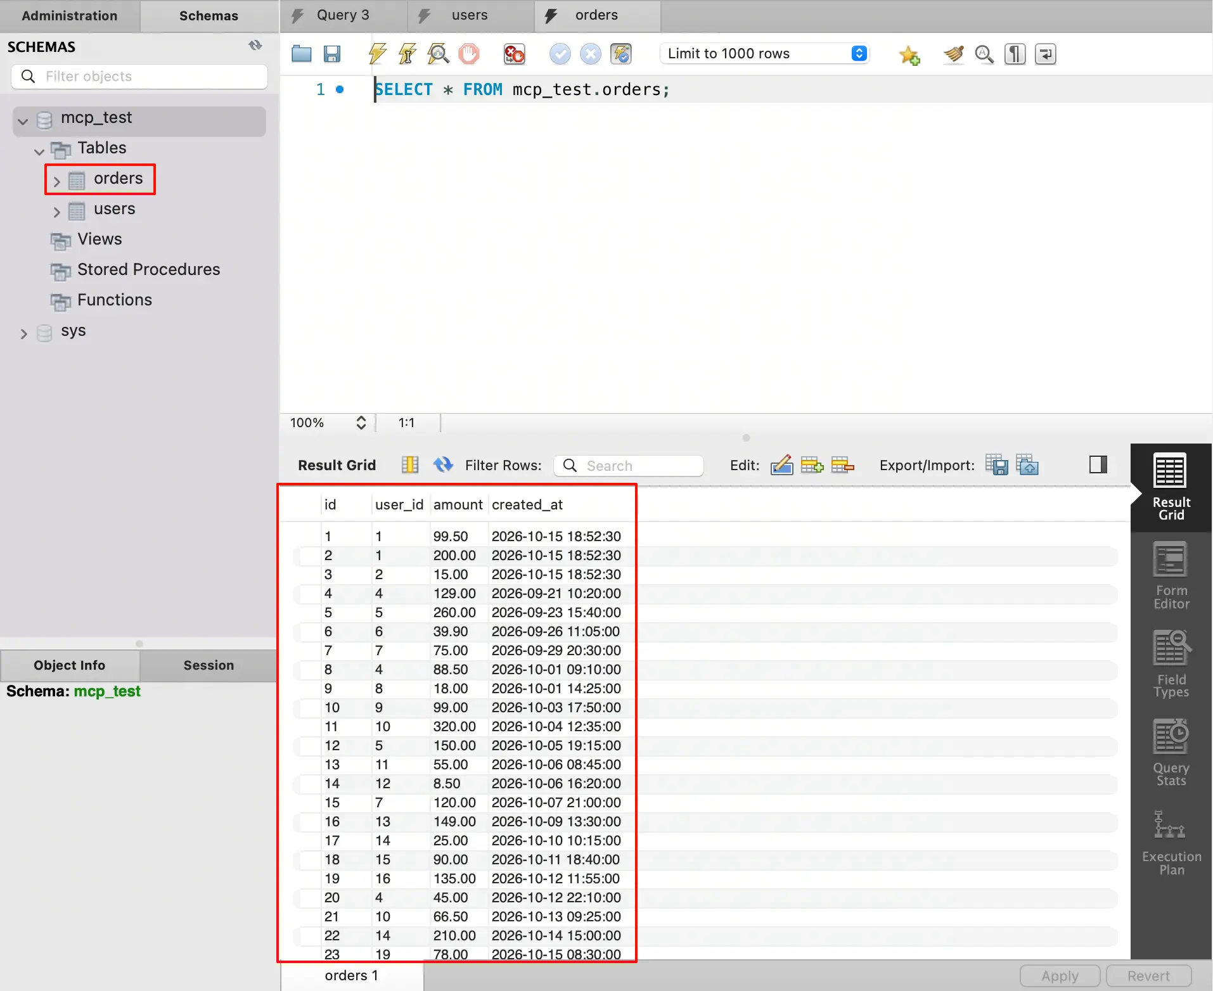Select the Object Info tab

[70, 665]
